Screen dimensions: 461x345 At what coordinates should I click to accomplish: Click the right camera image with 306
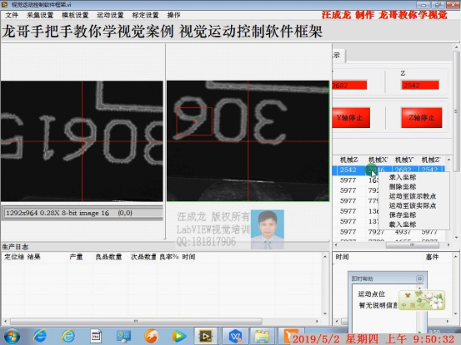(x=248, y=141)
